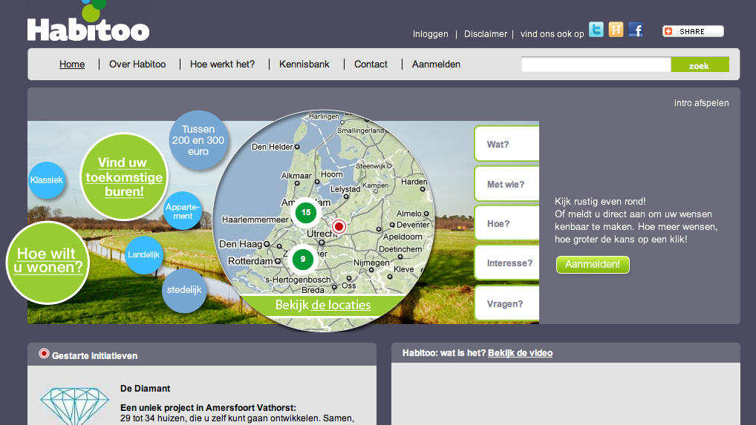756x425 pixels.
Task: Click the De Diamant title
Action: click(145, 389)
